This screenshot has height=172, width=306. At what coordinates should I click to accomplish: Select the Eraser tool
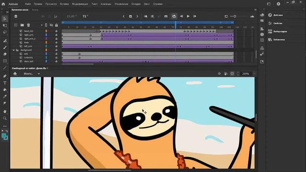pyautogui.click(x=5, y=54)
